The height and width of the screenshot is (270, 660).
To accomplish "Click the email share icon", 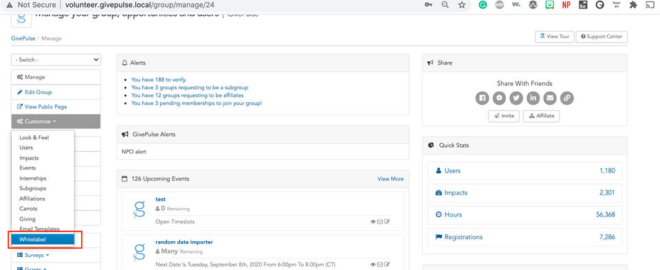I will pos(550,98).
